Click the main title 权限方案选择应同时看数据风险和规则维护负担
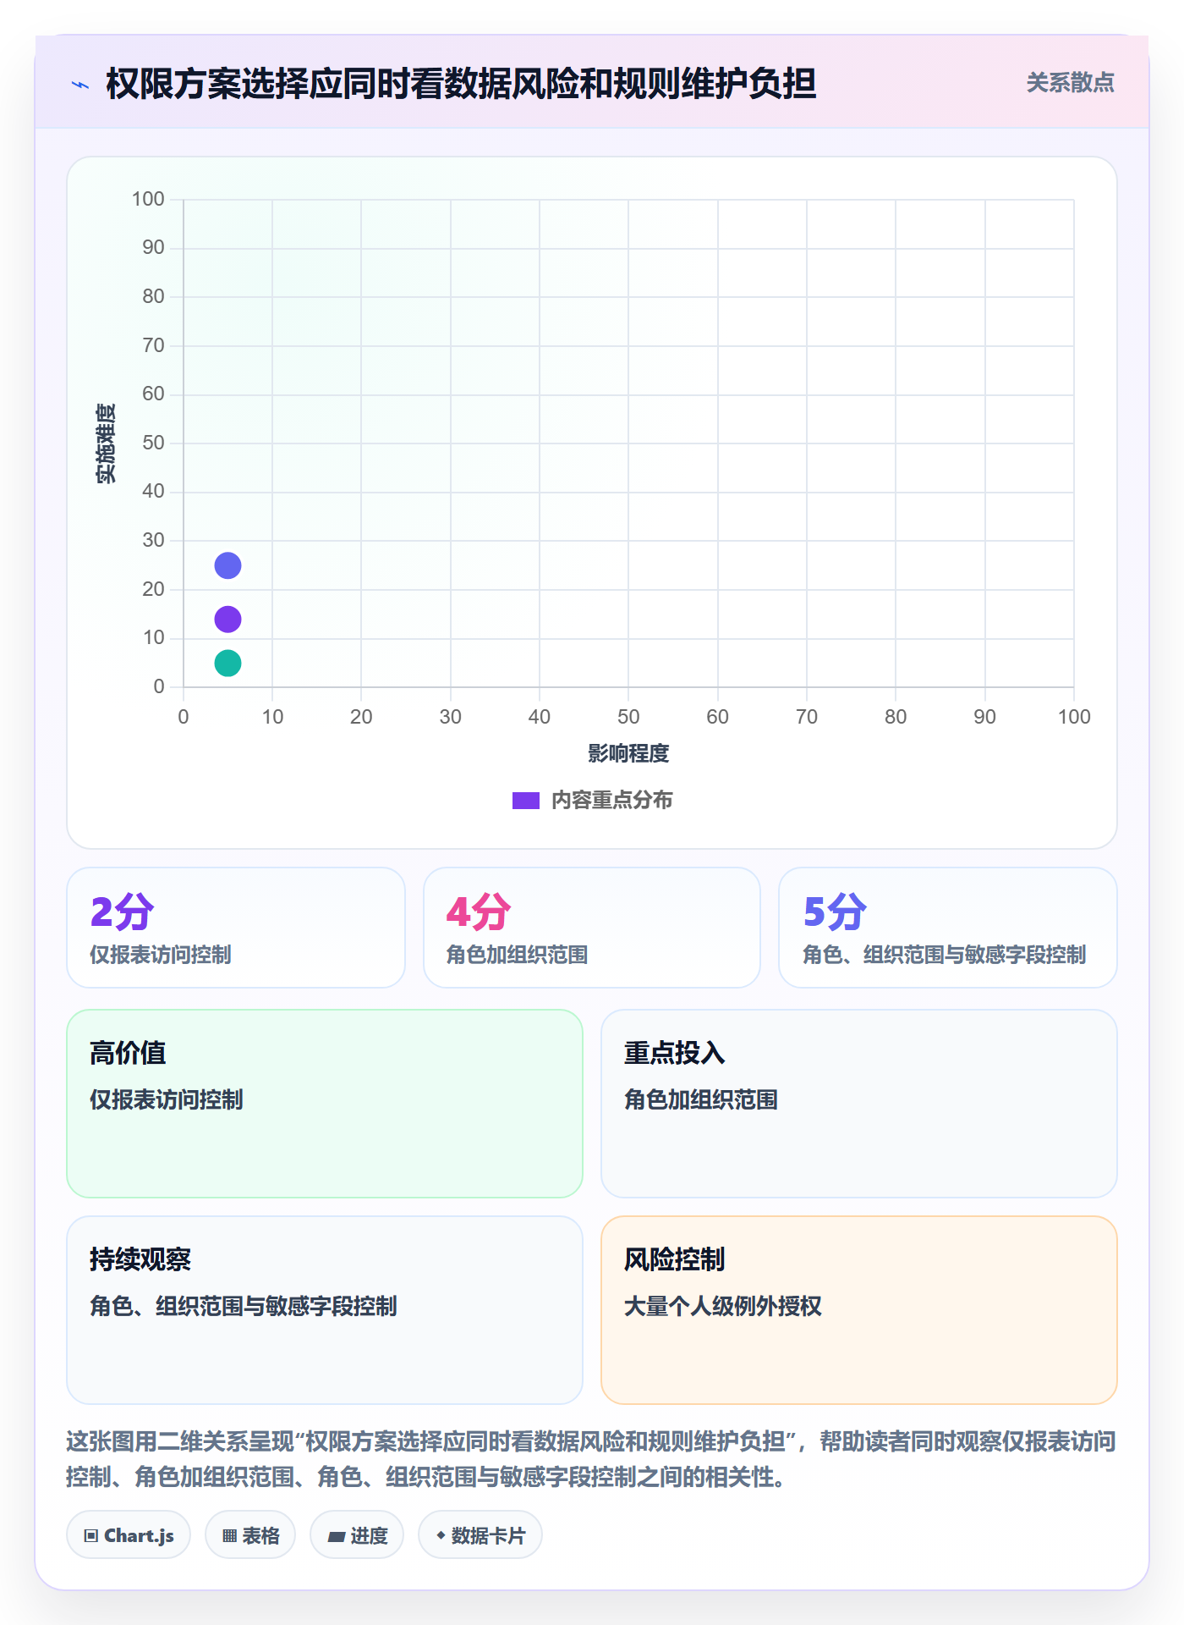The image size is (1184, 1625). 461,84
